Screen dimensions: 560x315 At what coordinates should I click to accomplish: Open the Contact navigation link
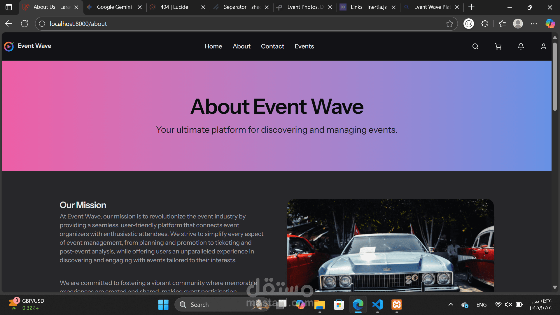coord(272,46)
